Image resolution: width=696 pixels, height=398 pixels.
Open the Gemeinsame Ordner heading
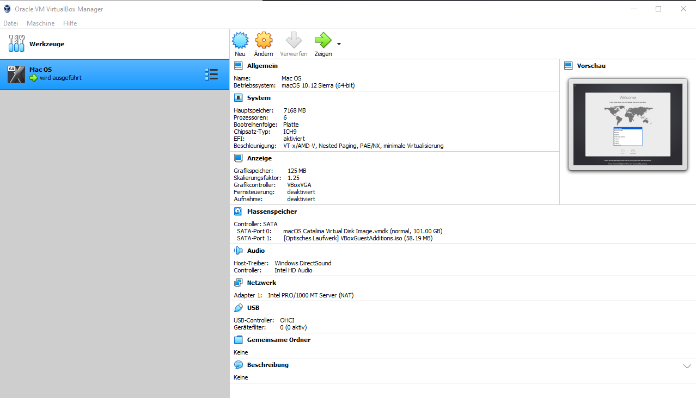point(279,340)
